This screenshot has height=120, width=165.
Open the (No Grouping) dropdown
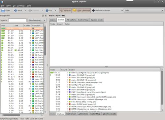(37, 20)
